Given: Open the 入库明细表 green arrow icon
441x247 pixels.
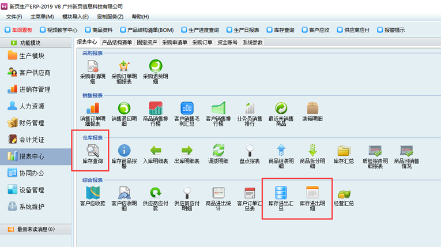Looking at the screenshot, I should 155,151.
